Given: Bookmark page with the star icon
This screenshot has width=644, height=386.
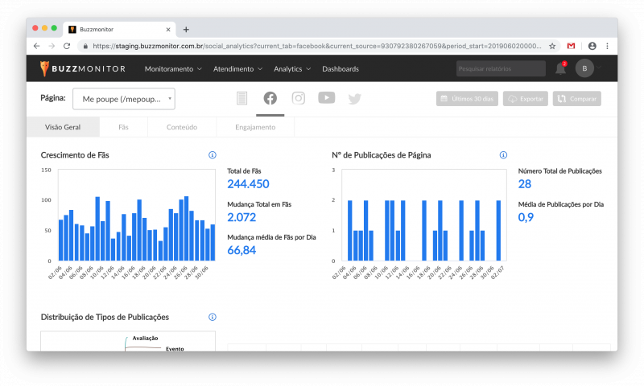Looking at the screenshot, I should click(552, 46).
